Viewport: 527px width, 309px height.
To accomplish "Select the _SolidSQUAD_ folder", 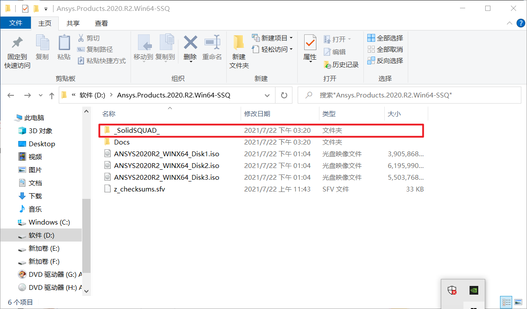I will pyautogui.click(x=261, y=130).
